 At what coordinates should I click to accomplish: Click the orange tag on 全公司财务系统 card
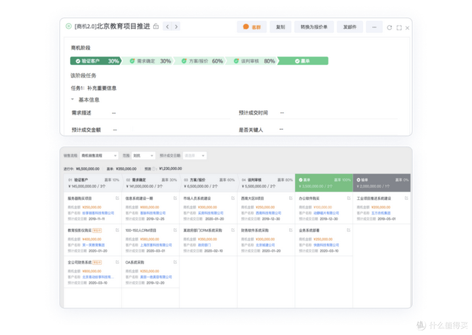[97, 262]
